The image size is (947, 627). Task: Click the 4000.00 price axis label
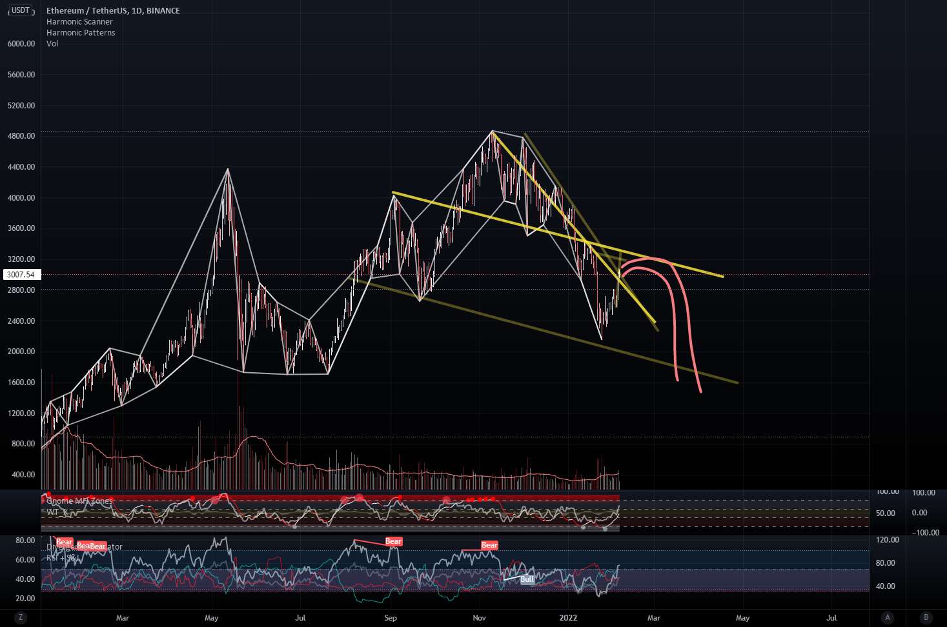21,197
